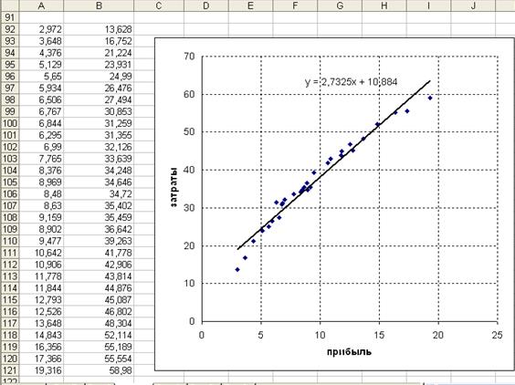This screenshot has width=515, height=385.
Task: Click cell with value 3,648
Action: tap(41, 41)
